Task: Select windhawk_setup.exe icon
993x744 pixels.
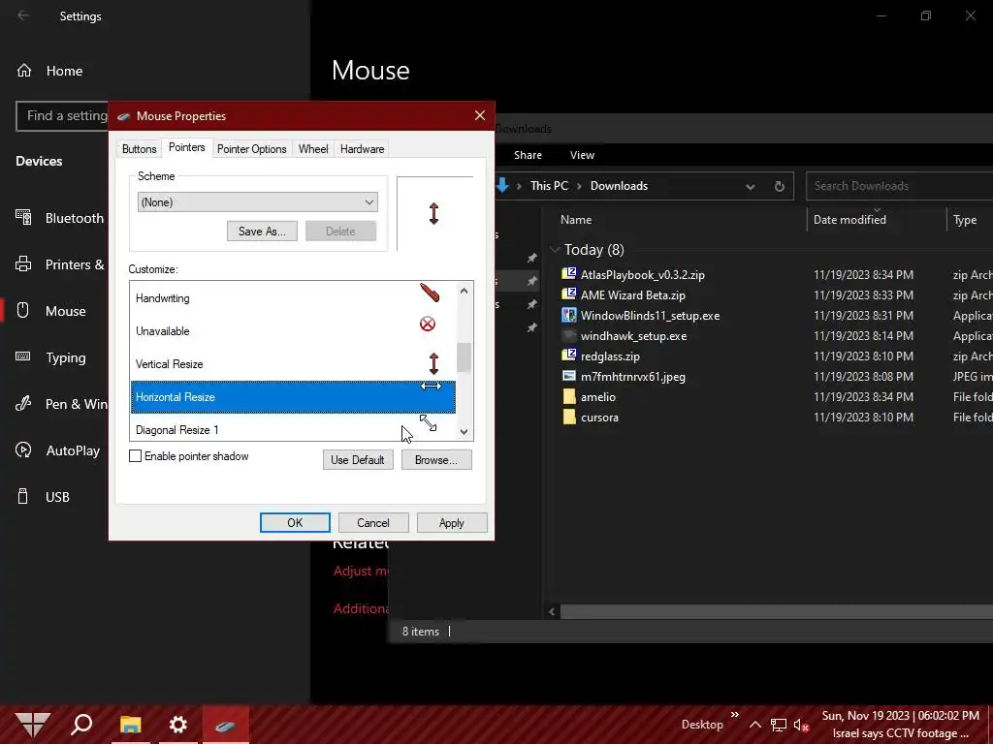Action: 569,335
